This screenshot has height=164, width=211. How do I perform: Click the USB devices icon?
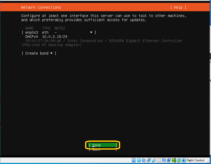154,160
